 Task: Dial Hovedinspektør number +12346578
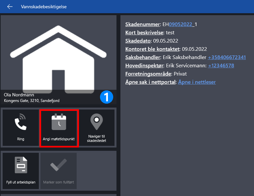(x=221, y=66)
